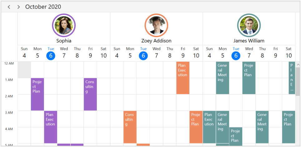The width and height of the screenshot is (301, 147).
Task: Click Zoey Addison's profile avatar
Action: pos(156,25)
